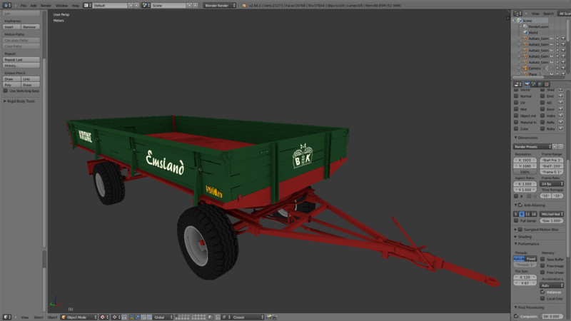Select Grease Pencil Line button
Viewport: 571px width, 321px height.
coord(30,79)
